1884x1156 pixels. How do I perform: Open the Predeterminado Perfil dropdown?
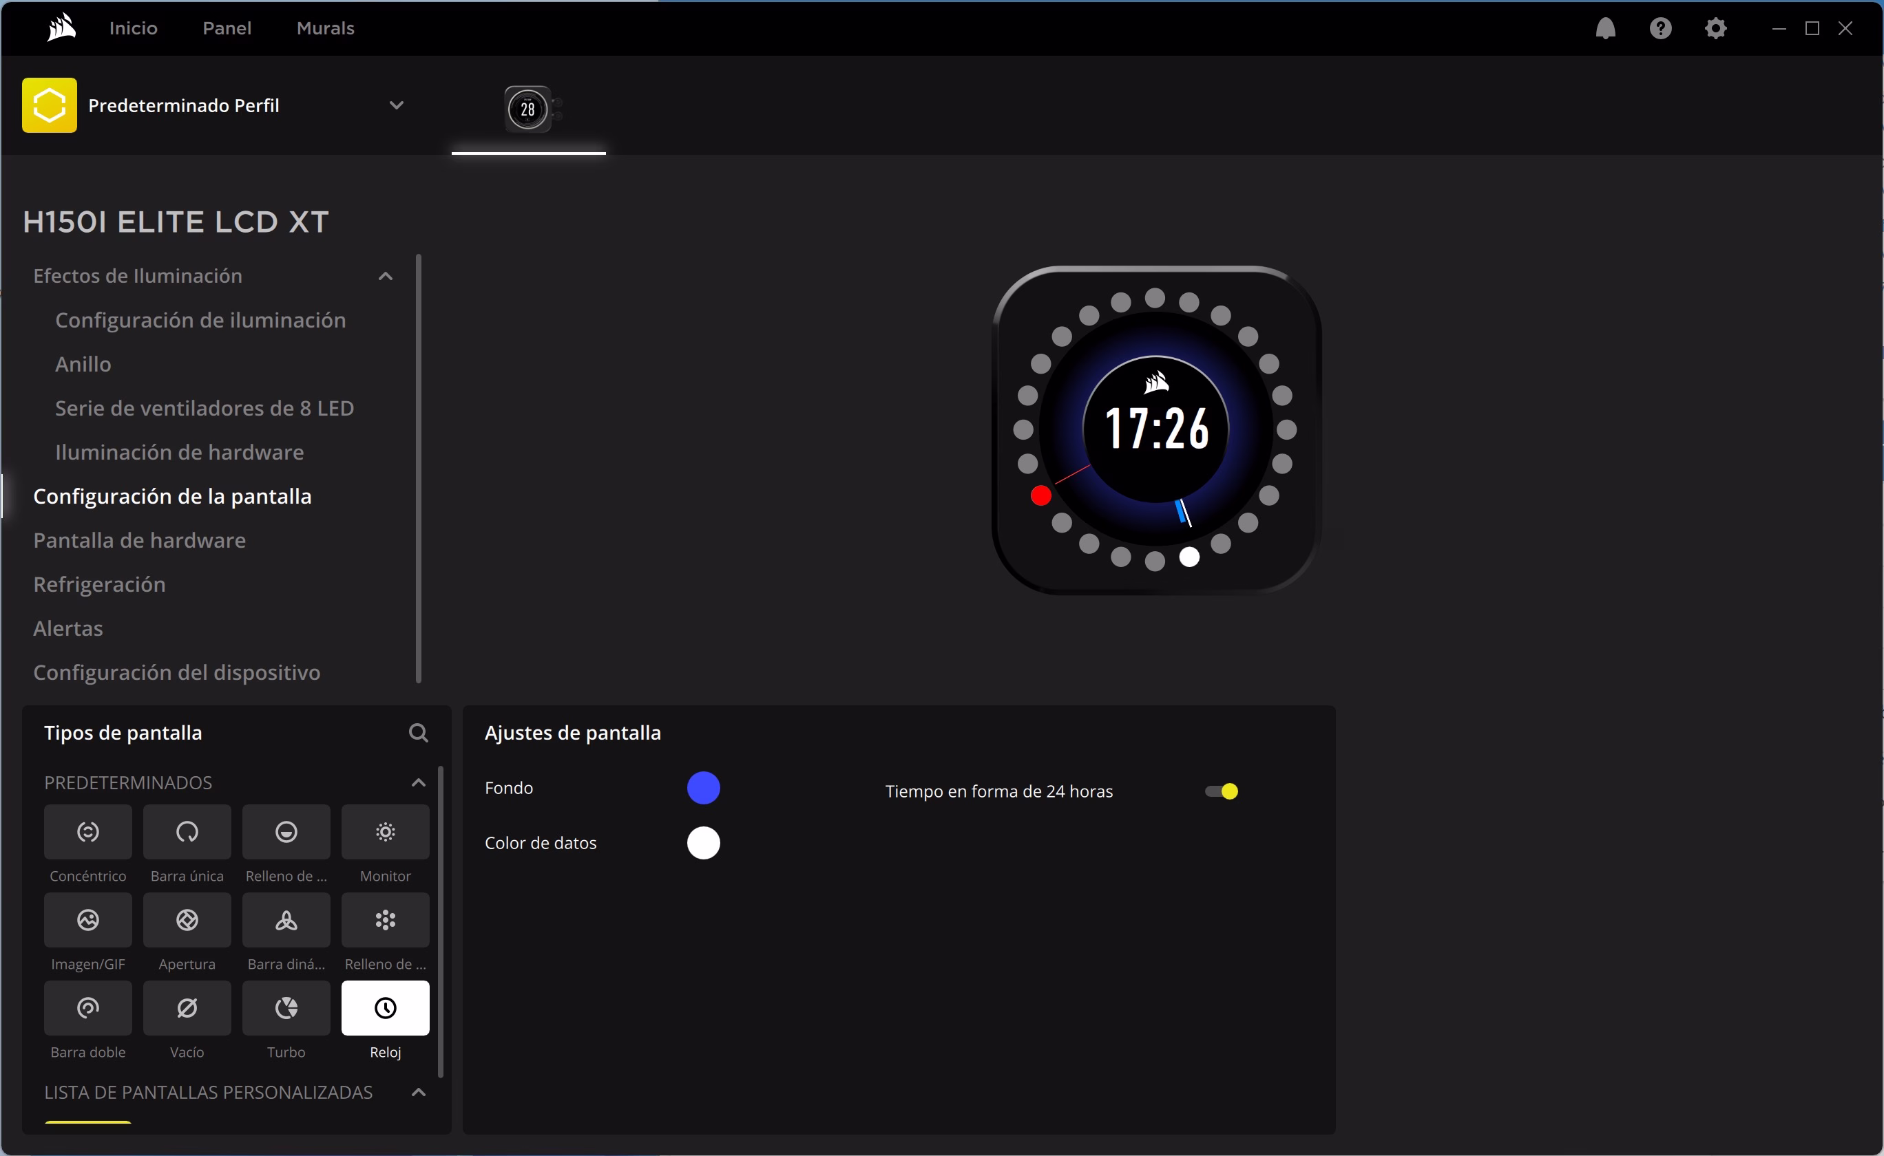pyautogui.click(x=396, y=105)
